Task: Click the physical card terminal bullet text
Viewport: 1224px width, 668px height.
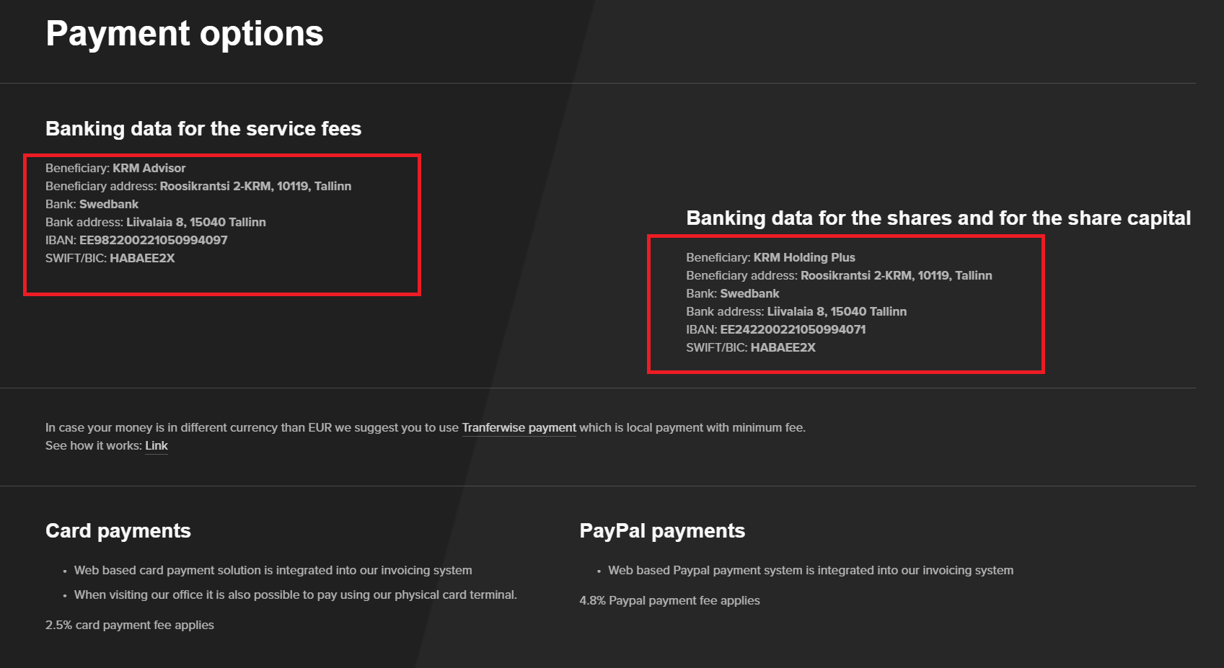Action: coord(295,594)
